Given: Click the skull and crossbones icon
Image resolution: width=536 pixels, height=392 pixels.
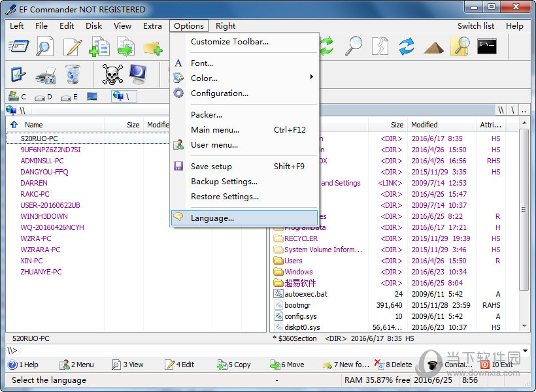Looking at the screenshot, I should pos(112,74).
